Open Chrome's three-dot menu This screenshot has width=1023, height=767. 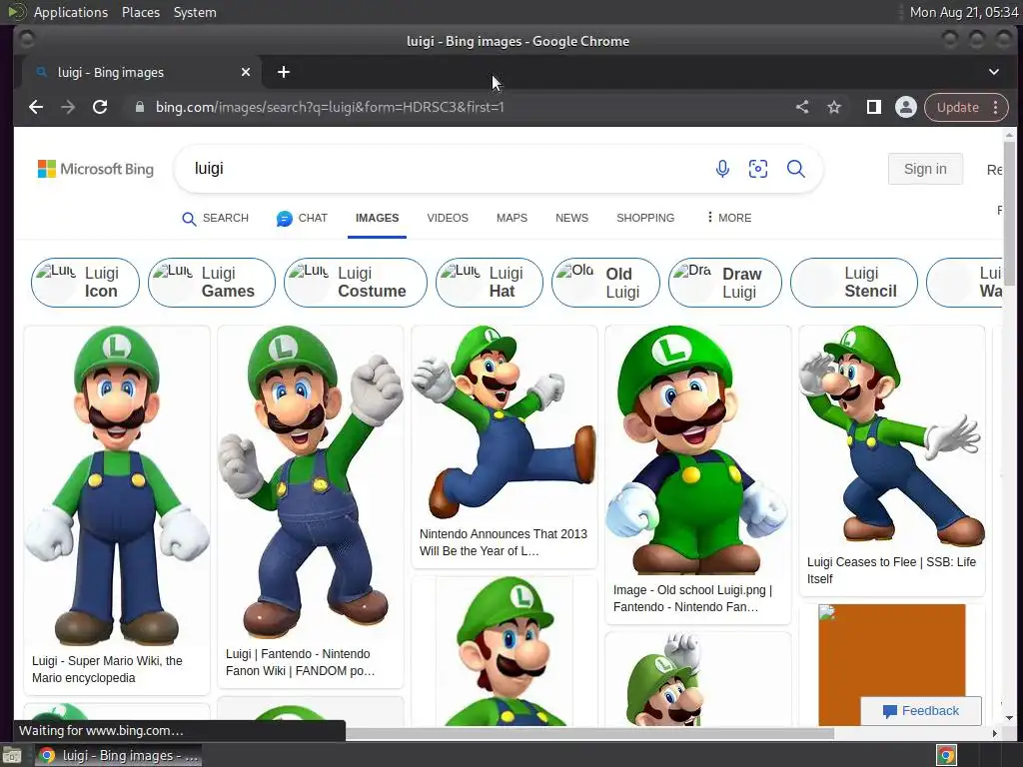(x=996, y=107)
